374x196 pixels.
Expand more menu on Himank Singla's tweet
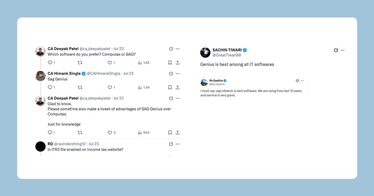tap(178, 74)
